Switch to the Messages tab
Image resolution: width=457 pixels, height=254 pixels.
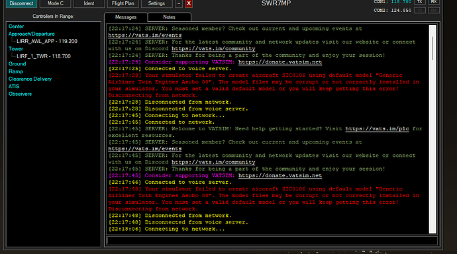click(126, 17)
